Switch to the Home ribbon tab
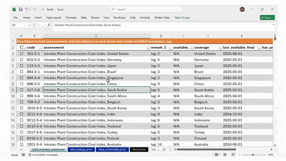This screenshot has height=161, width=286. pyautogui.click(x=26, y=18)
